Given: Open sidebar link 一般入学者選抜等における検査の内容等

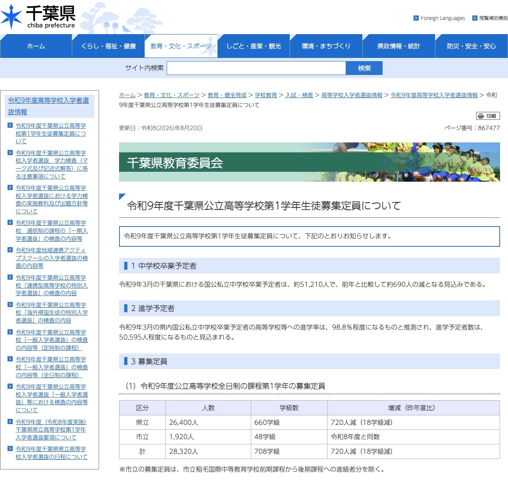Looking at the screenshot, I should click(x=52, y=398).
